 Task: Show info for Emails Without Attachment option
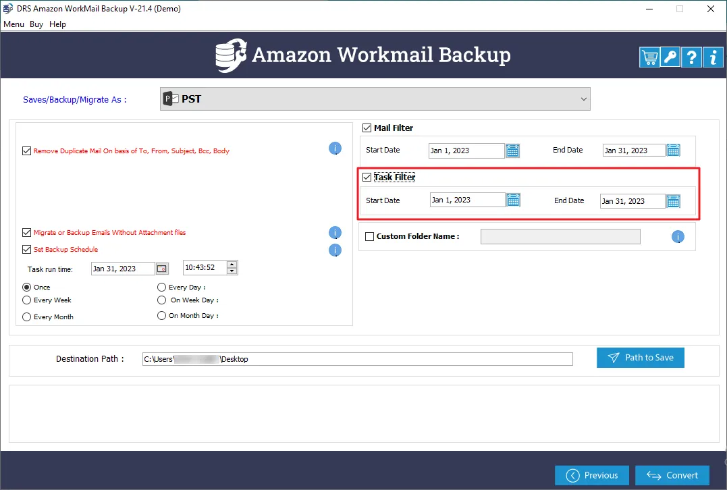point(335,232)
